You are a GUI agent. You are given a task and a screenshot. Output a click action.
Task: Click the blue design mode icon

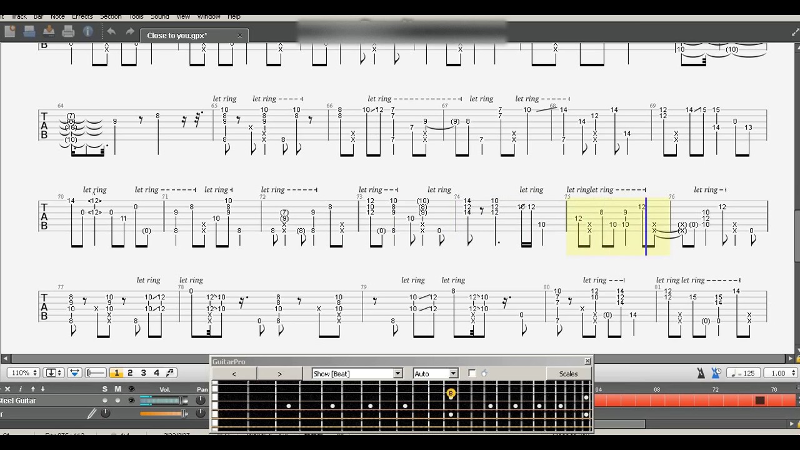coord(74,373)
